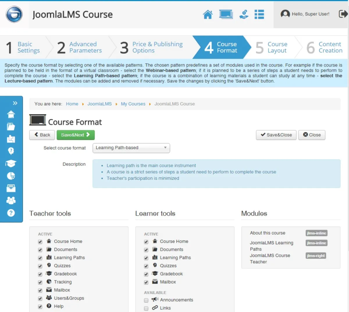Click the About this course module text
Image resolution: width=349 pixels, height=312 pixels.
(268, 233)
